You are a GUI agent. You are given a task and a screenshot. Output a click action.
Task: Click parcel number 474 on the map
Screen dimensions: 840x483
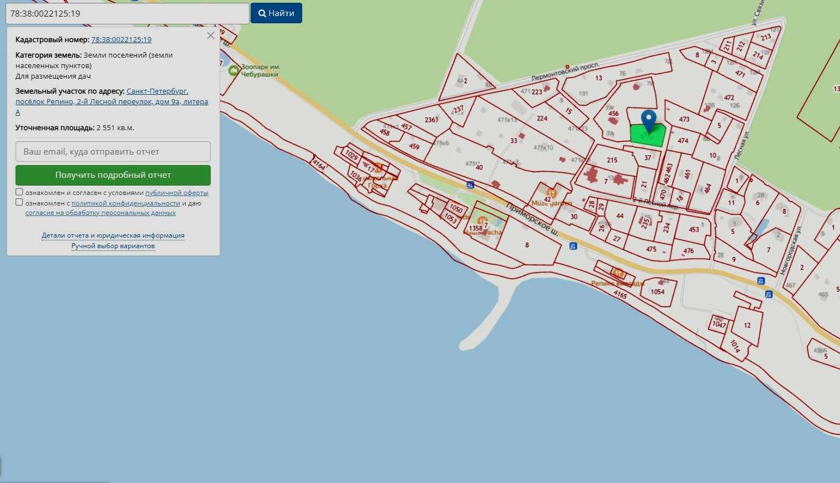[683, 141]
